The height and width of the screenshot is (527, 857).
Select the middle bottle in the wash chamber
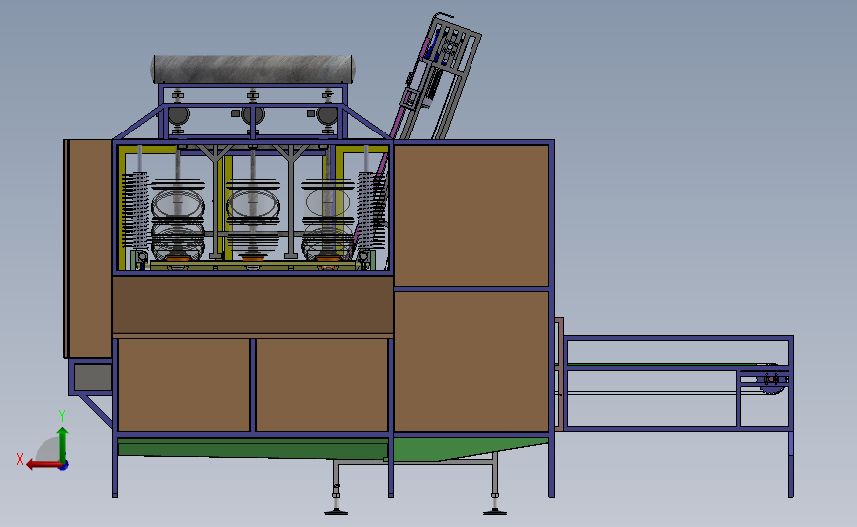tap(252, 219)
